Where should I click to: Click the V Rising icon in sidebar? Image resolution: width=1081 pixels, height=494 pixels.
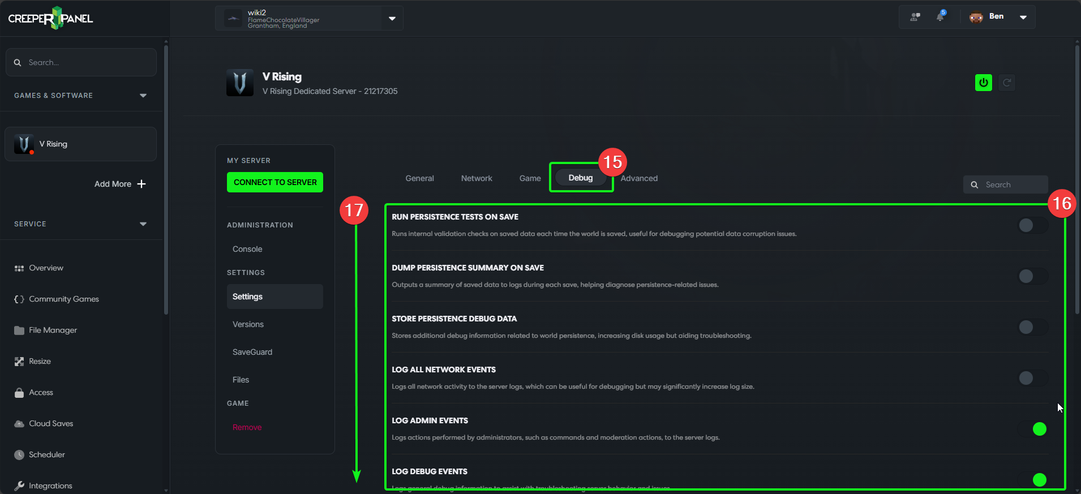click(24, 144)
